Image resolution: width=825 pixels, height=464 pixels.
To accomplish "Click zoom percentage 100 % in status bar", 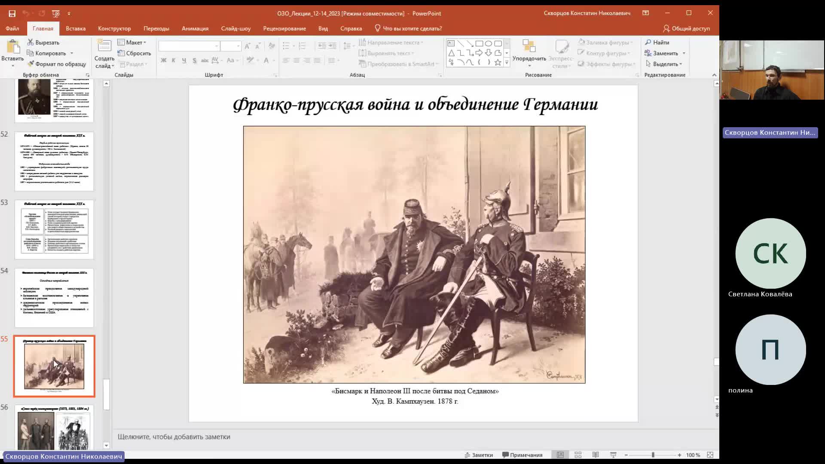I will tap(693, 455).
